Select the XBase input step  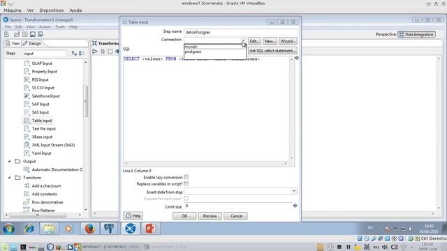[x=42, y=137]
